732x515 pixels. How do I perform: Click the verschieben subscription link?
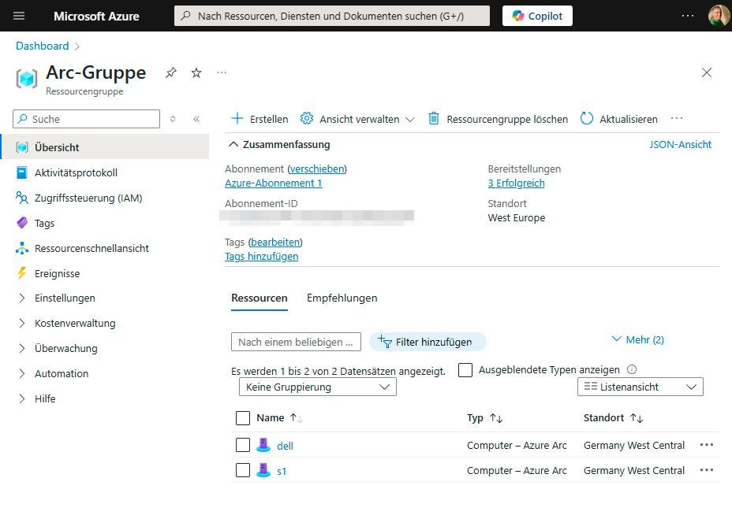pyautogui.click(x=317, y=169)
